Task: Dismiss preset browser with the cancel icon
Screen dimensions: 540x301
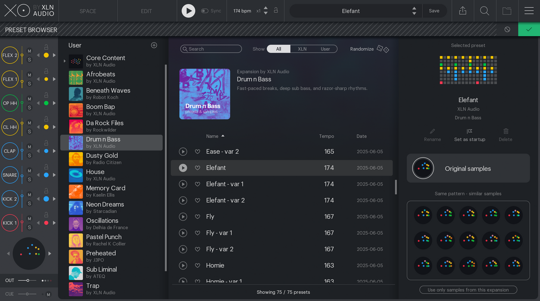Action: point(507,29)
